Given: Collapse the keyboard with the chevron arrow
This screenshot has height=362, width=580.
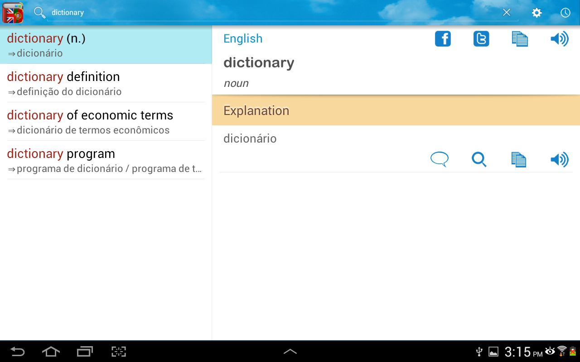Looking at the screenshot, I should [290, 351].
